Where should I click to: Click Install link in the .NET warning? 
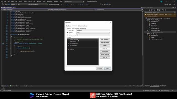pos(170,15)
